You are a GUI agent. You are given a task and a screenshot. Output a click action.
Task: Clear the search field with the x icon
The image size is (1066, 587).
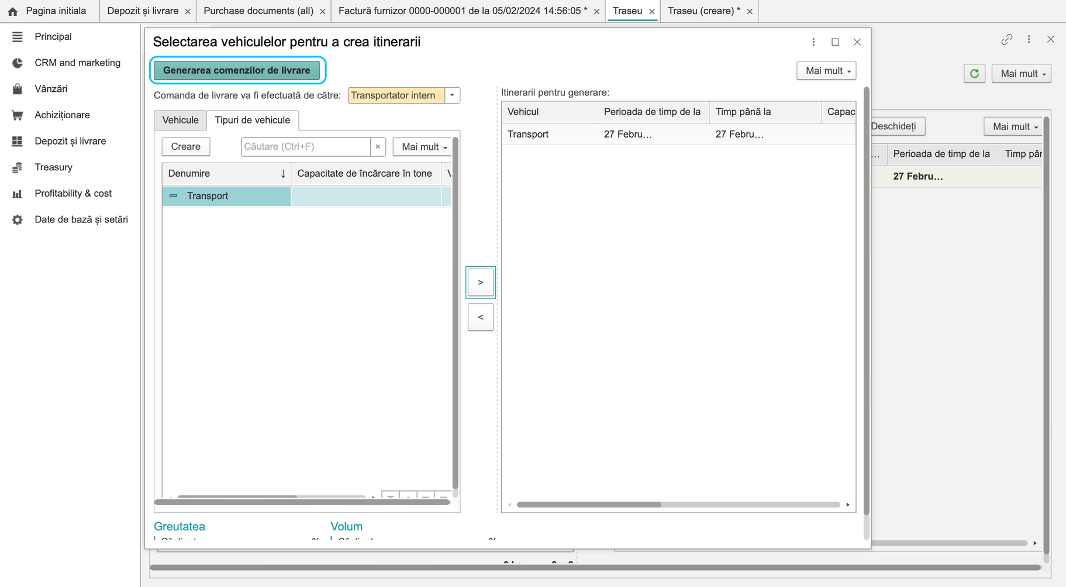[x=378, y=147]
